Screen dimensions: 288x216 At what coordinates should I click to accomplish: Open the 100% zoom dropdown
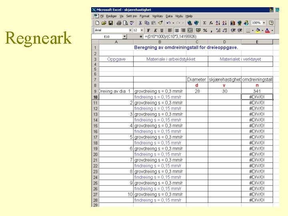(264, 23)
